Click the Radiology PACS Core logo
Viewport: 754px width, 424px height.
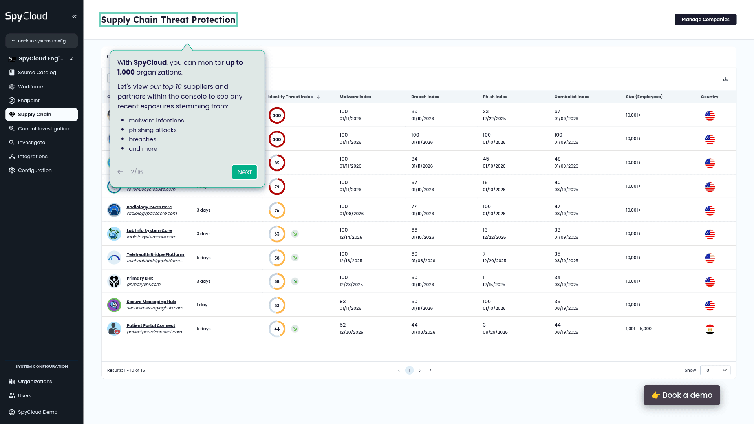point(114,210)
